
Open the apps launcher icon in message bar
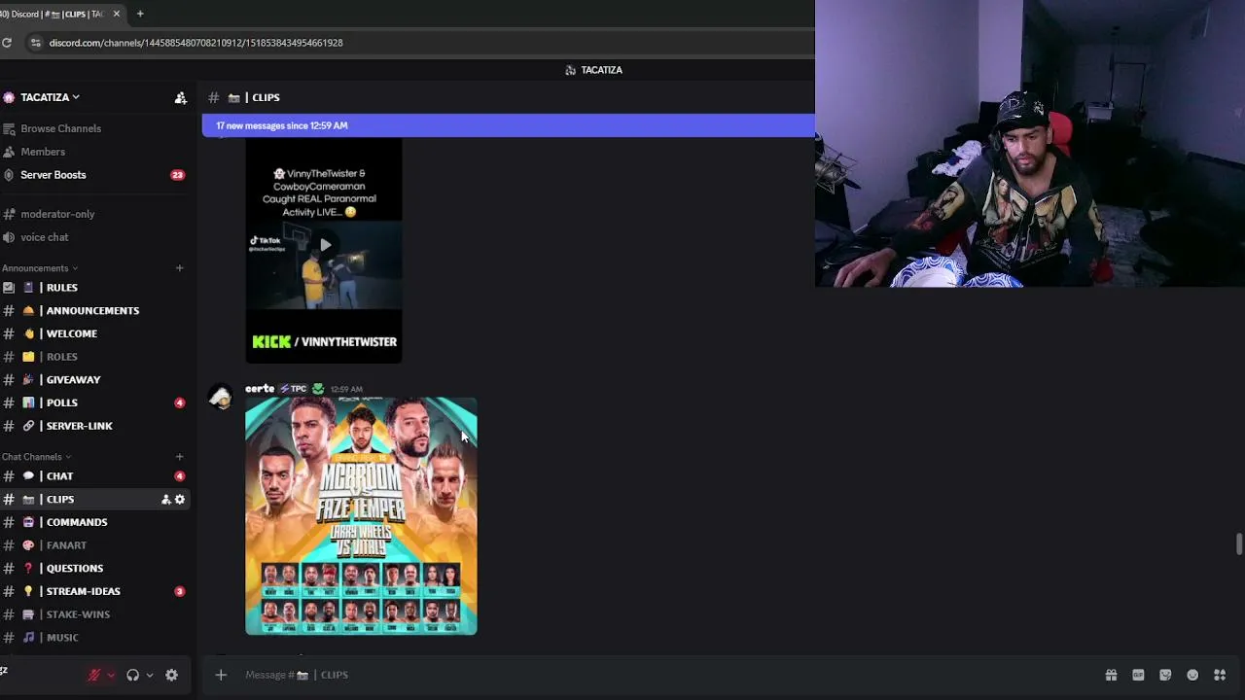pos(1220,675)
